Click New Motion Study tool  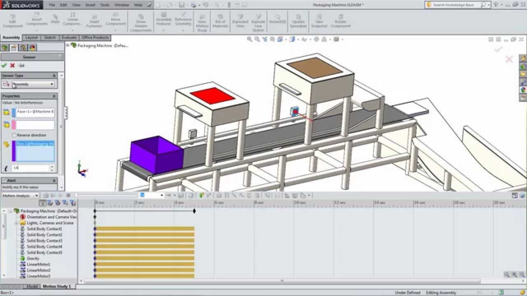click(202, 23)
